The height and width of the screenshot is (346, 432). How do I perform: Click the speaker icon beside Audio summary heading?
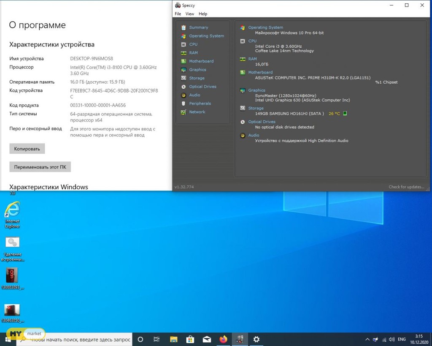pos(243,136)
